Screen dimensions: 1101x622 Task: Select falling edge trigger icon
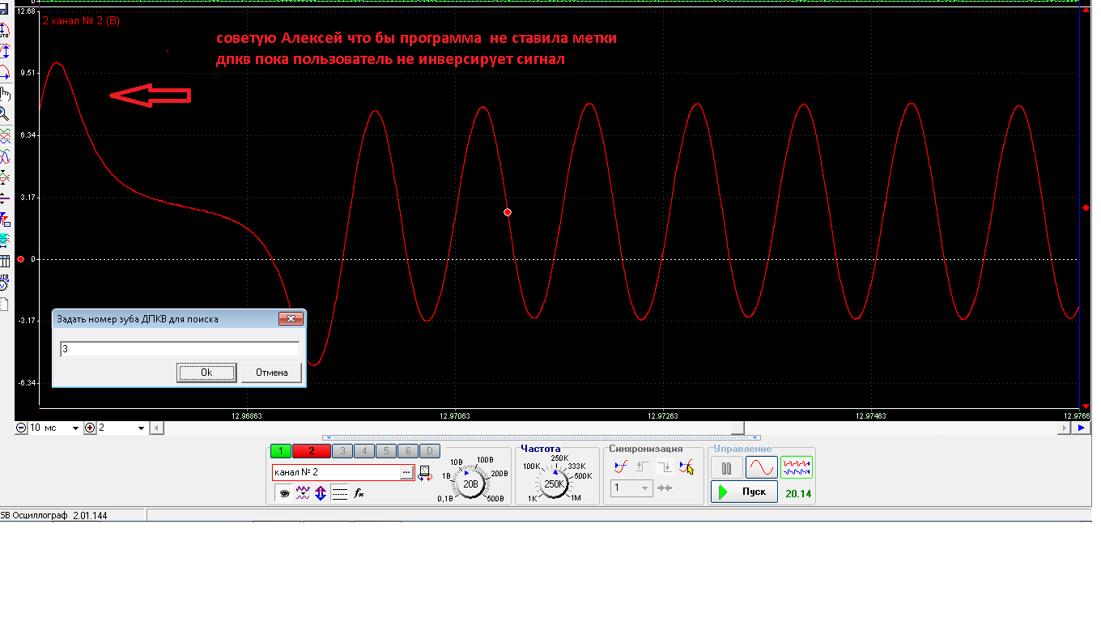[x=665, y=466]
